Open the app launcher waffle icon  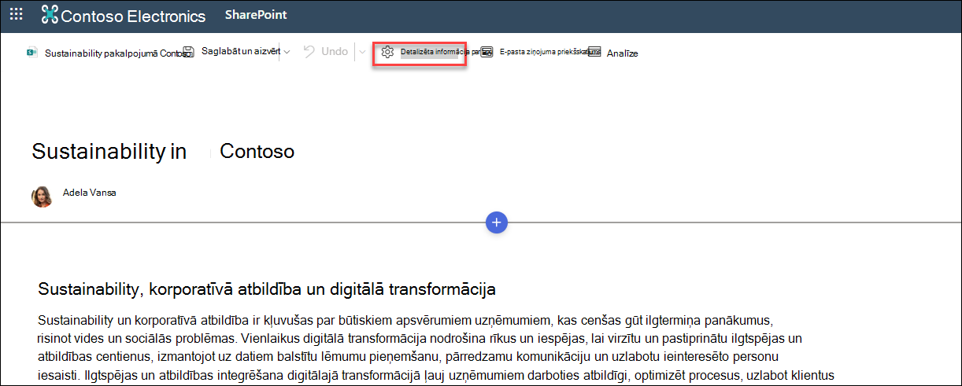point(16,16)
